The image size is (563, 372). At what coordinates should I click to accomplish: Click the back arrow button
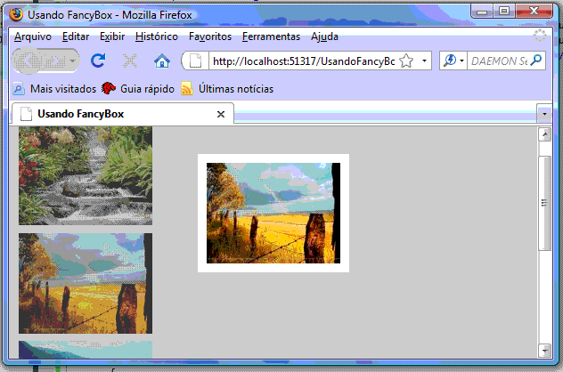click(x=29, y=61)
